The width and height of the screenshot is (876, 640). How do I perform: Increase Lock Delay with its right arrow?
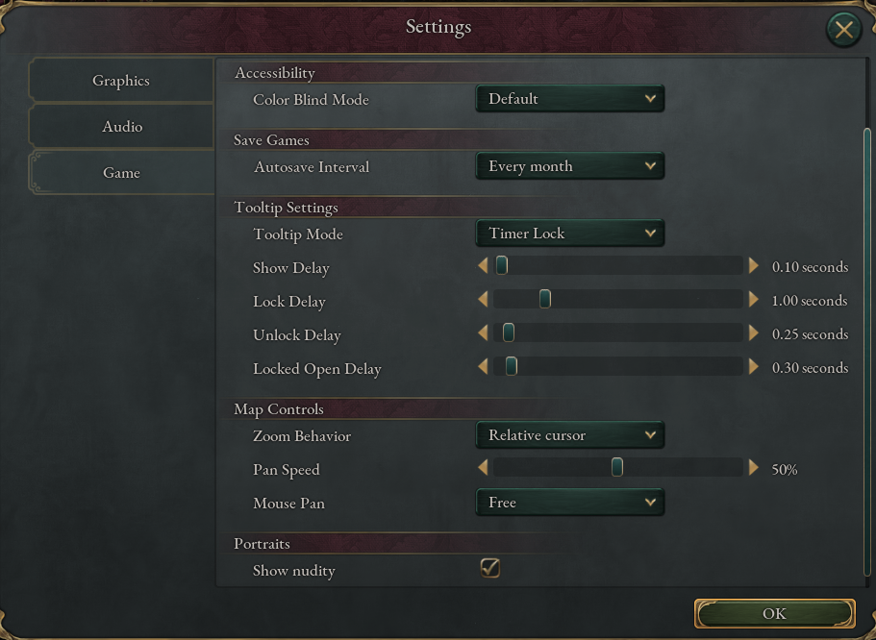[754, 299]
